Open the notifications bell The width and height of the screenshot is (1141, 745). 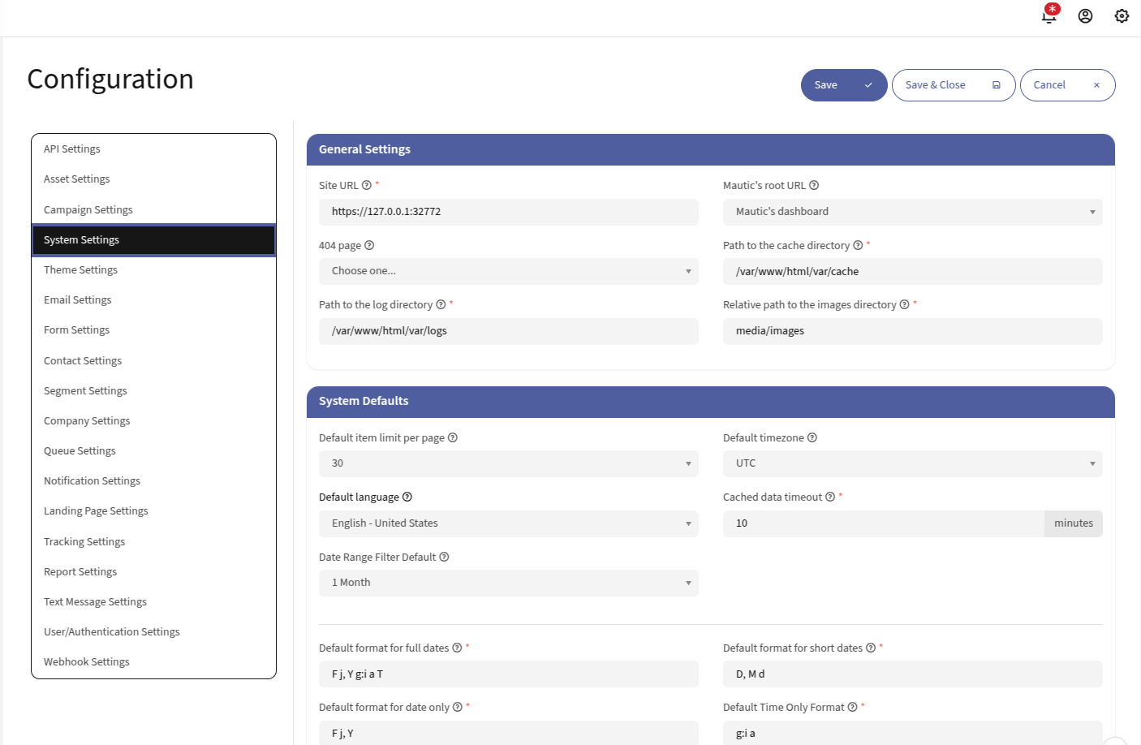coord(1049,15)
